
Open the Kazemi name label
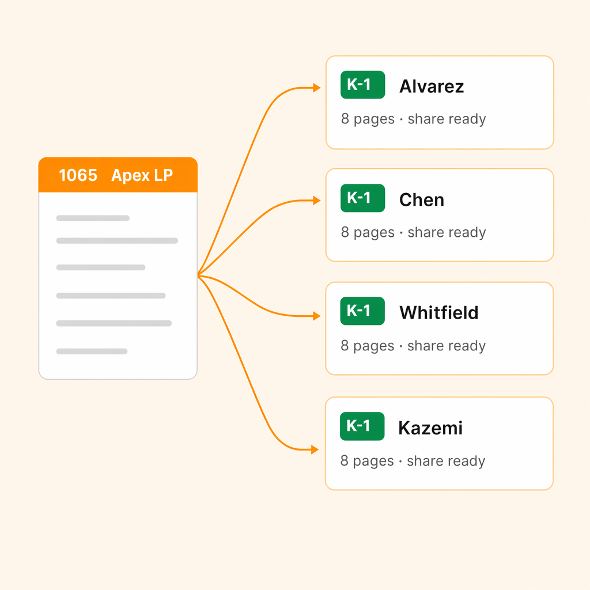pos(430,428)
